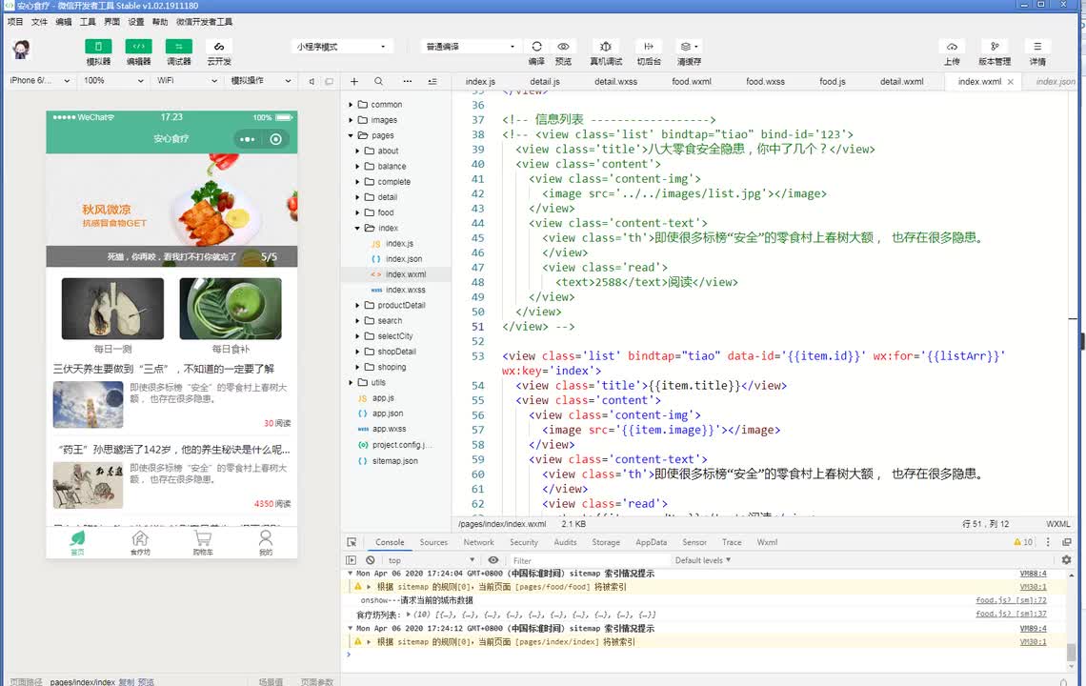Viewport: 1086px width, 686px height.
Task: Click the 上传 upload icon
Action: pos(953,47)
